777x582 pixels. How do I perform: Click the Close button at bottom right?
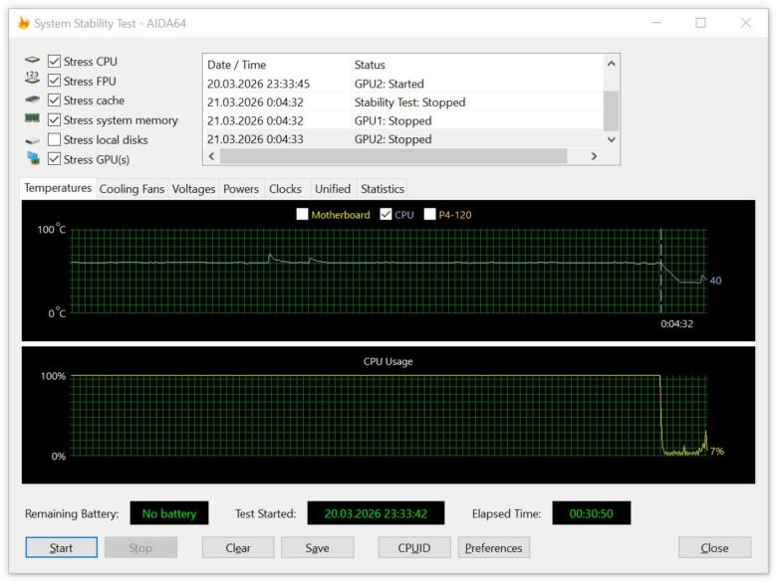[x=714, y=547]
